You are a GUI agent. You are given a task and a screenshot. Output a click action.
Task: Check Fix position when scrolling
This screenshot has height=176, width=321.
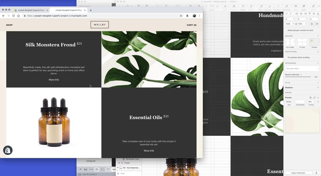click(x=286, y=57)
